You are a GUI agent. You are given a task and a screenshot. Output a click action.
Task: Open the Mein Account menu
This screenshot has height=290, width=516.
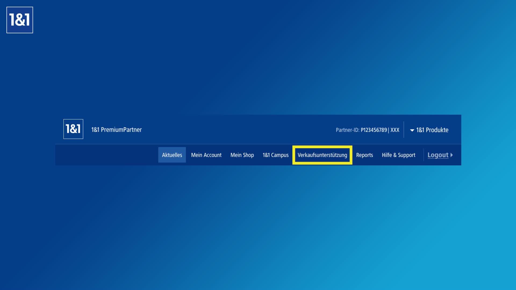click(x=206, y=155)
